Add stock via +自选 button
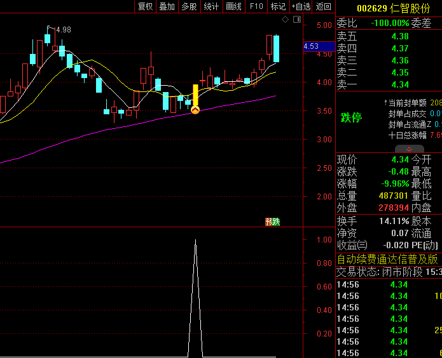Image resolution: width=442 pixels, height=358 pixels. 301,6
